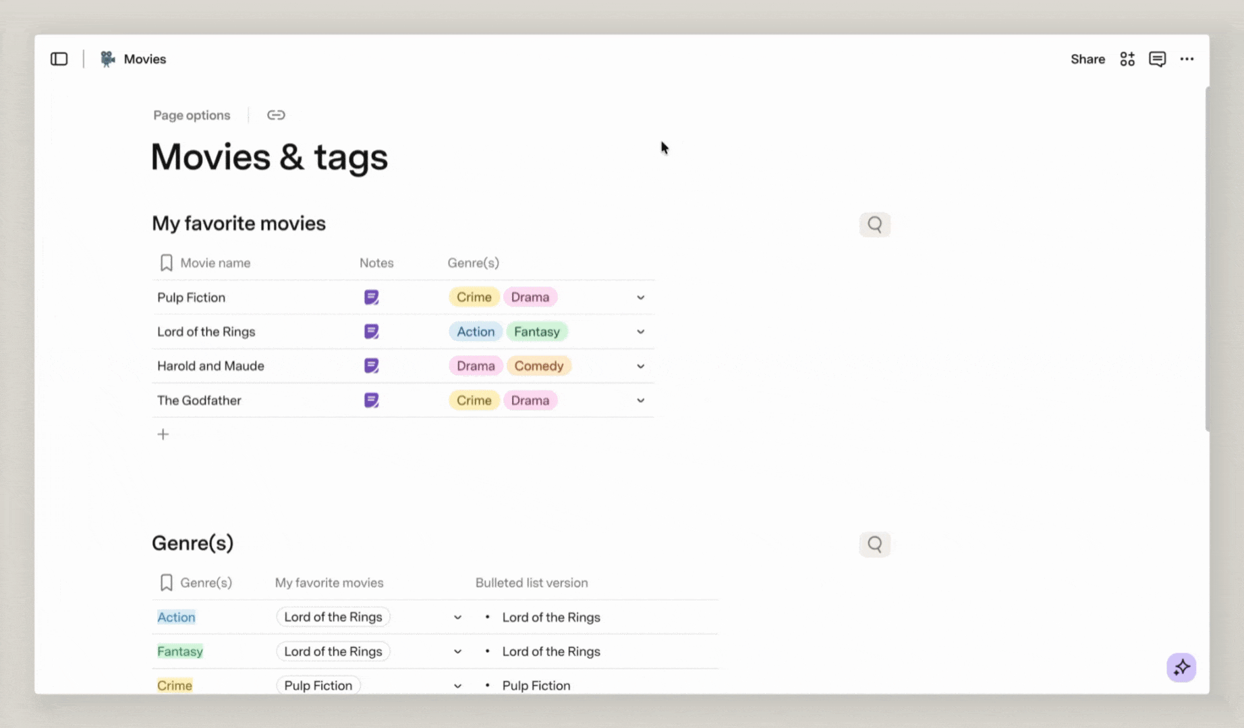Open notes icon for Lord of the Rings
1244x728 pixels.
click(371, 332)
